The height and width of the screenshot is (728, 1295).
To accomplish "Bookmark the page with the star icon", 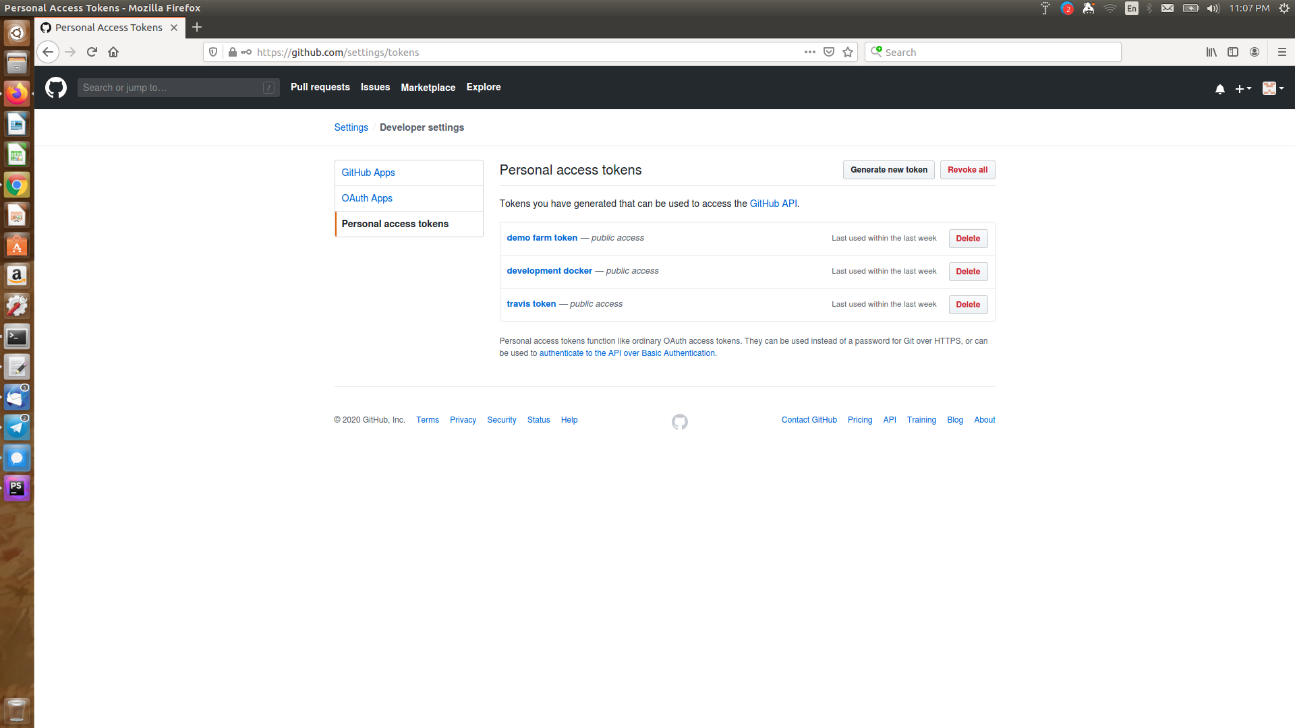I will (x=848, y=52).
